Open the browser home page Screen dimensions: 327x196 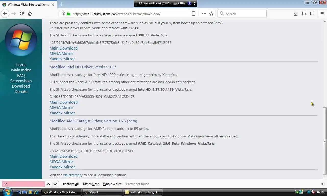(30, 14)
